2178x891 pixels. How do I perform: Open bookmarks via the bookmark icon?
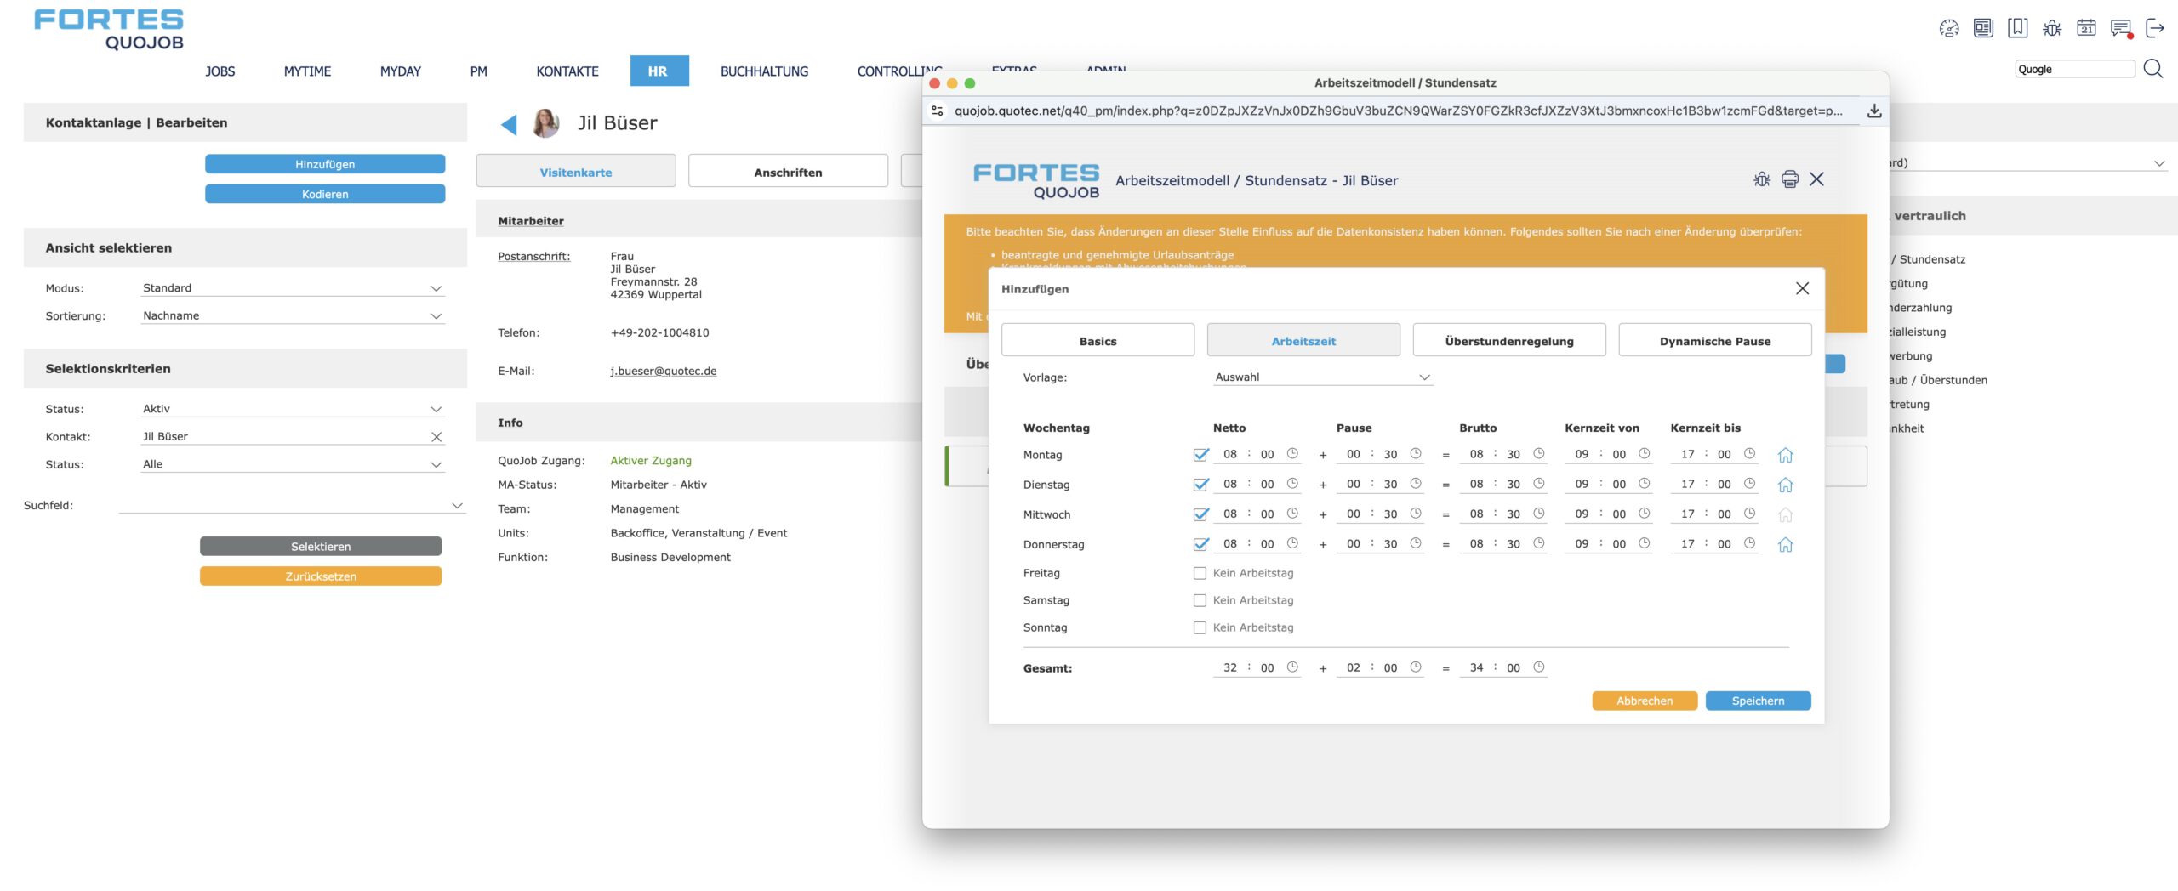(x=2018, y=28)
